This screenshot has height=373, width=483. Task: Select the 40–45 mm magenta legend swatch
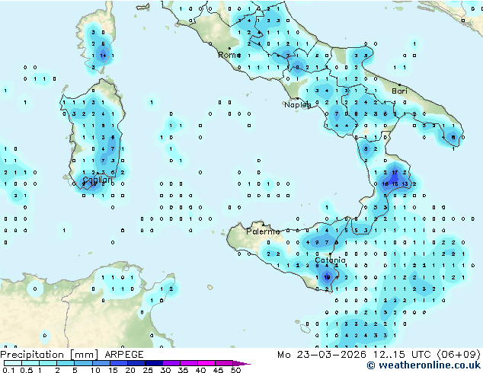206,363
